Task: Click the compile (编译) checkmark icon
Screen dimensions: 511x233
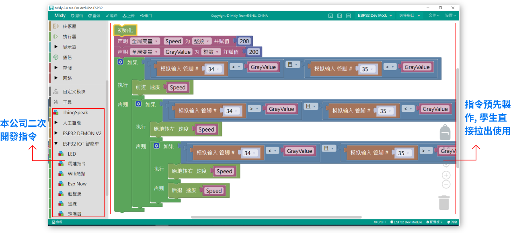Action: coord(107,16)
